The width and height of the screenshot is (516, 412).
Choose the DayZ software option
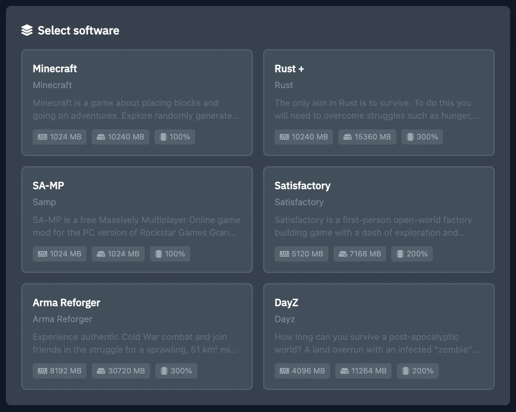point(379,336)
